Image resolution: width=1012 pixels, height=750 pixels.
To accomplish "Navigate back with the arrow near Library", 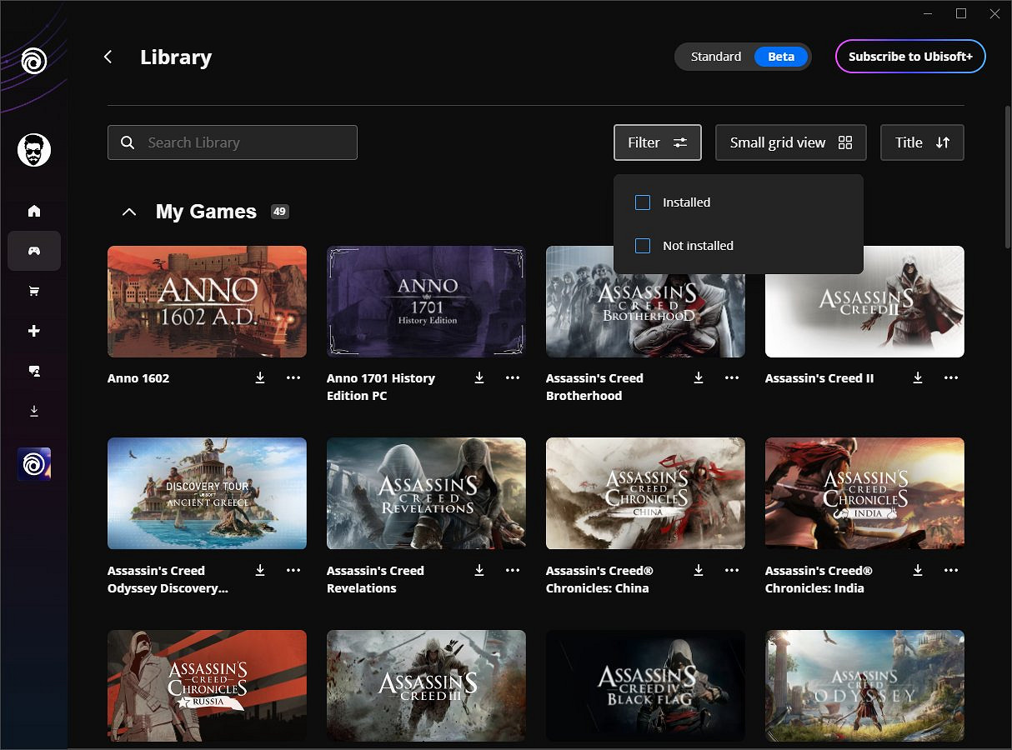I will pos(108,57).
